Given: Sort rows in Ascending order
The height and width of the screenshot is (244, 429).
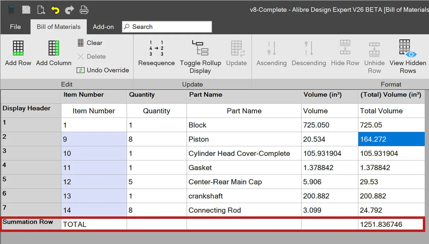Looking at the screenshot, I should (272, 53).
